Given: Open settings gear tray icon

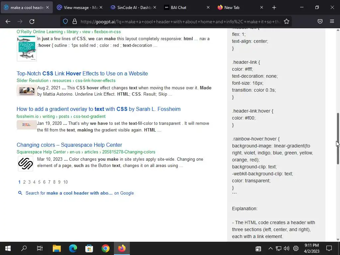Looking at the screenshot, I should (x=296, y=248).
